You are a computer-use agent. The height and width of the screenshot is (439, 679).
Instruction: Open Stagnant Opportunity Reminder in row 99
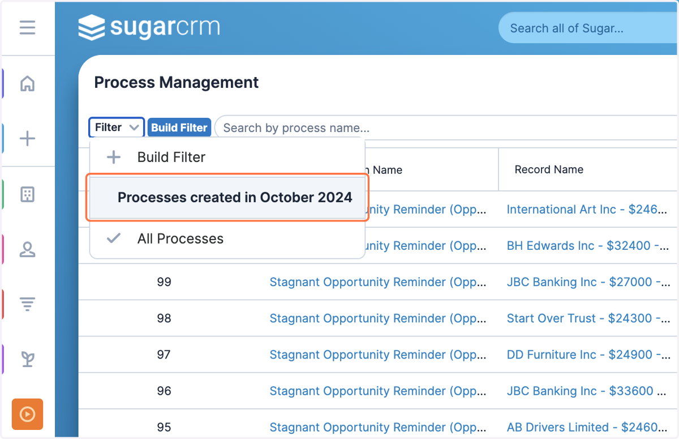click(377, 282)
